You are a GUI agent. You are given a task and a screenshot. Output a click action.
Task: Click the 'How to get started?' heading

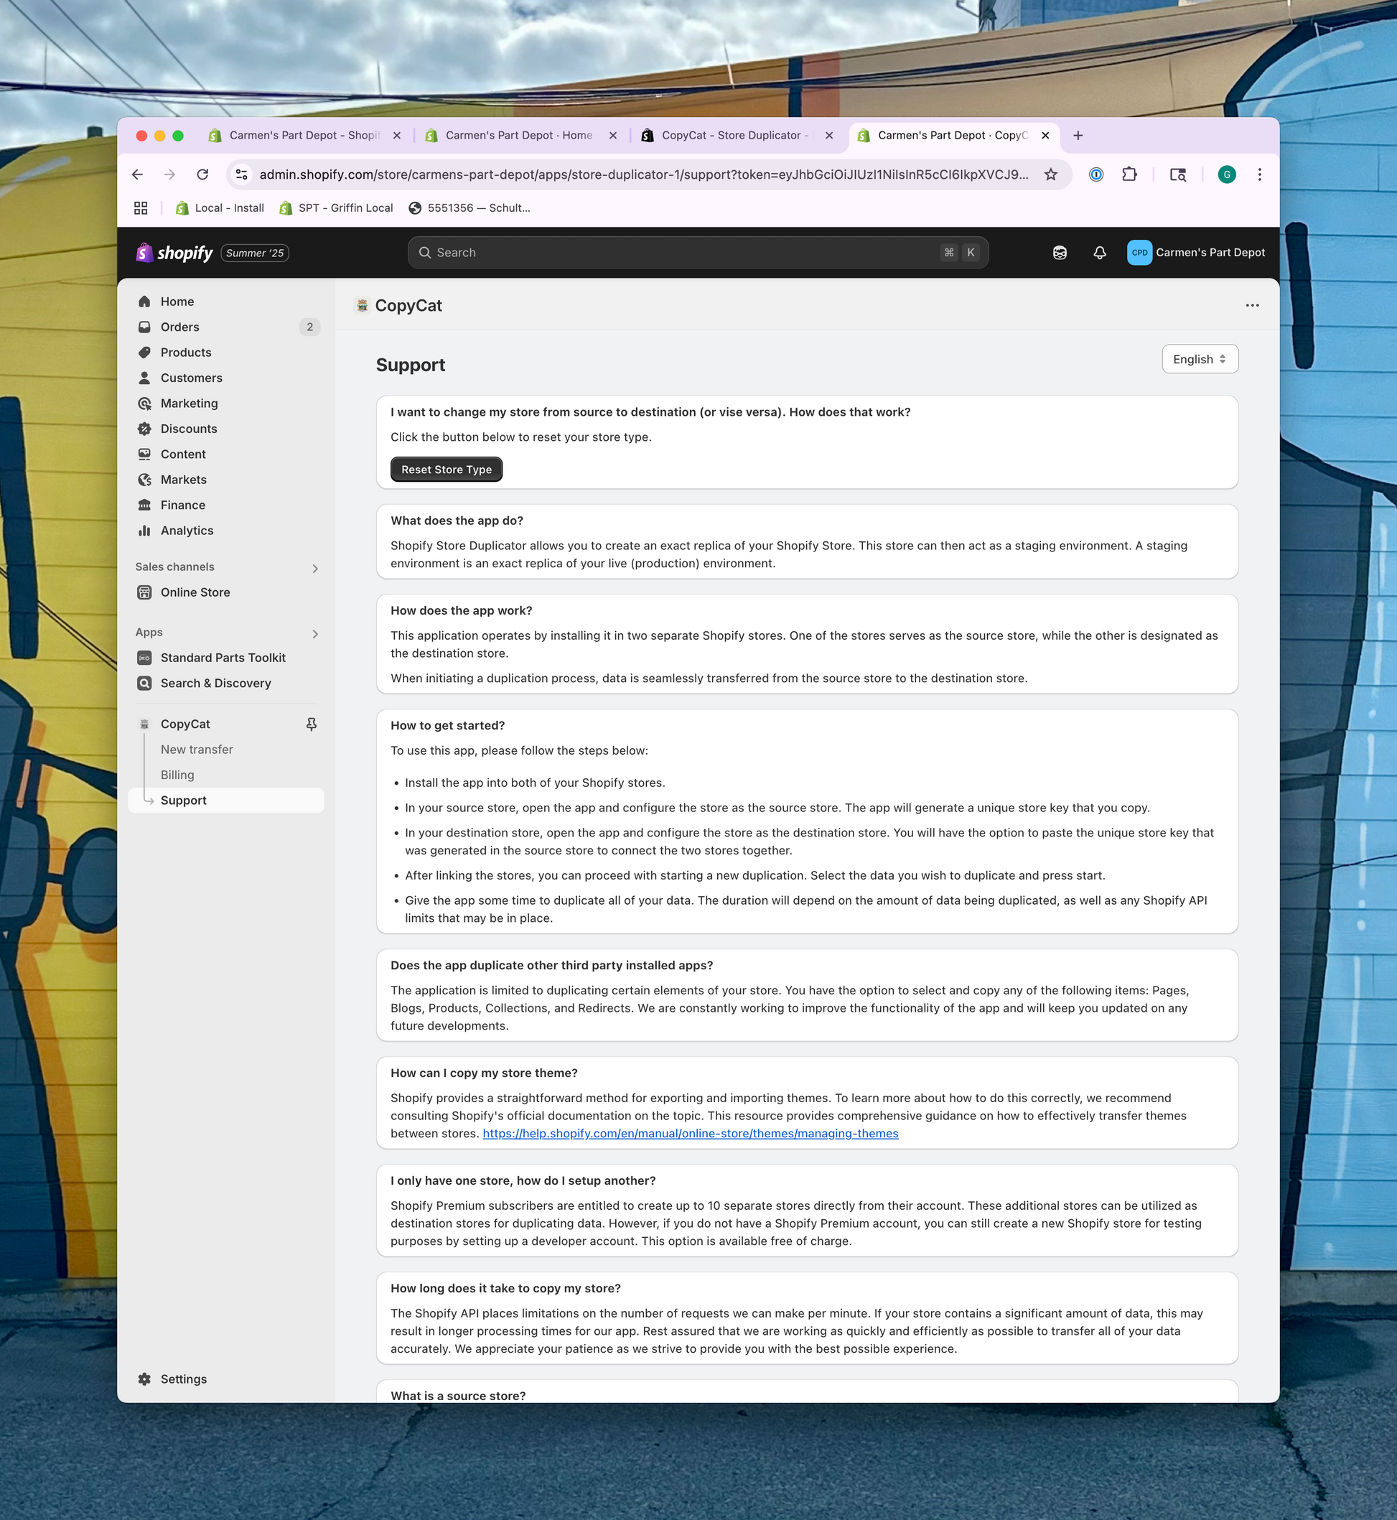coord(447,726)
